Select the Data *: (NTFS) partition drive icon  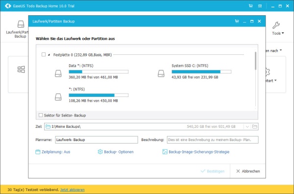tap(58, 73)
